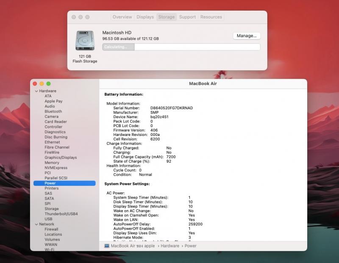The width and height of the screenshot is (339, 263).
Task: Open the Displays tab
Action: (145, 17)
